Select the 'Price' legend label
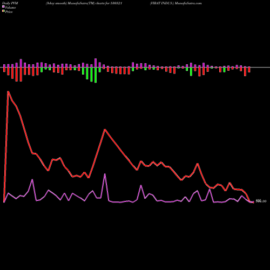The width and height of the screenshot is (270, 270). coord(9,12)
